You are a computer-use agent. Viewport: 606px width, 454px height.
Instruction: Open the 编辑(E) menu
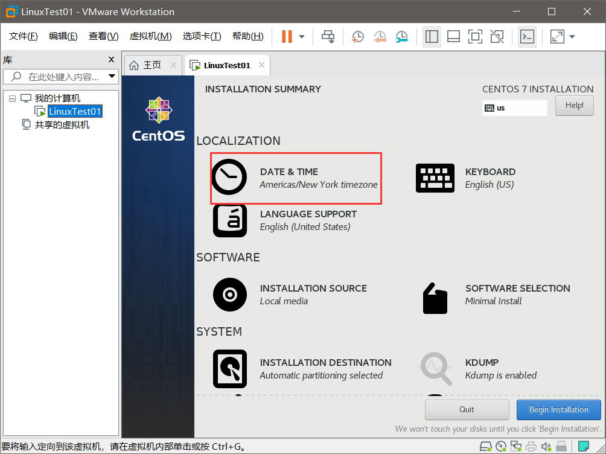tap(63, 36)
